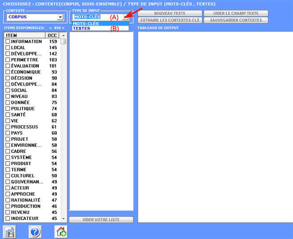Click VIDER LE CHAMP TEXTE button
Image resolution: width=293 pixels, height=239 pixels.
coord(236,14)
